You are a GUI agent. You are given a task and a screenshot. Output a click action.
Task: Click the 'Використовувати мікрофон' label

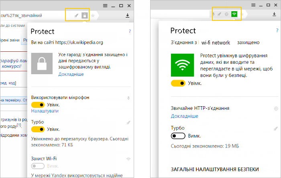[x=60, y=97]
